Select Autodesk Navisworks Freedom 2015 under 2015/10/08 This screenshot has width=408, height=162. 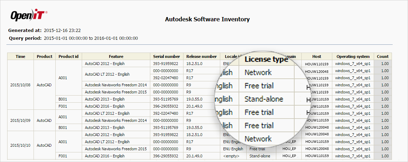[116, 92]
